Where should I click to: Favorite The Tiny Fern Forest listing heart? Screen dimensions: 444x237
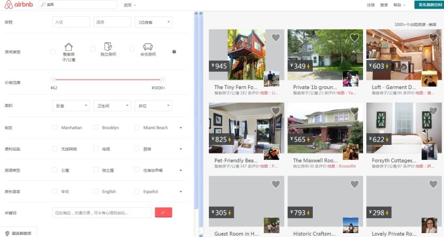276,37
